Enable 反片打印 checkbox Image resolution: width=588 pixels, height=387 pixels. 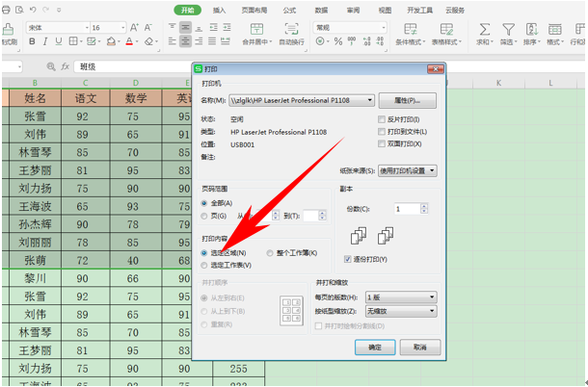[x=382, y=119]
